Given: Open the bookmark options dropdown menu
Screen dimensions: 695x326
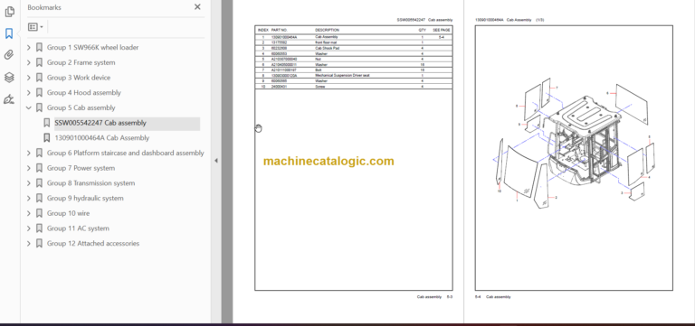Looking at the screenshot, I should pos(35,27).
